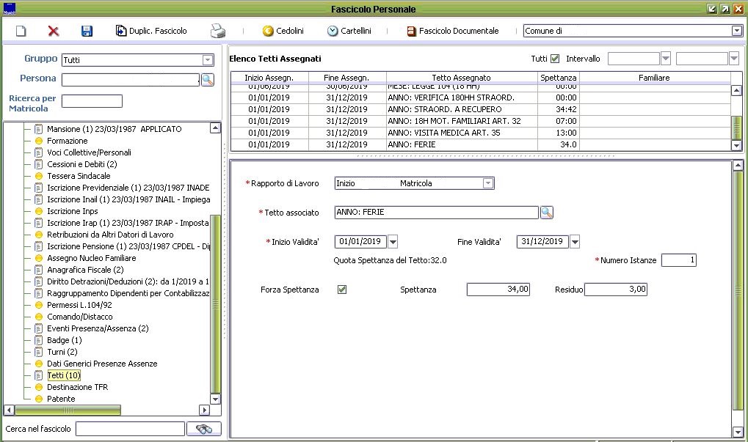Click the Persona search magnifier icon

coord(208,80)
